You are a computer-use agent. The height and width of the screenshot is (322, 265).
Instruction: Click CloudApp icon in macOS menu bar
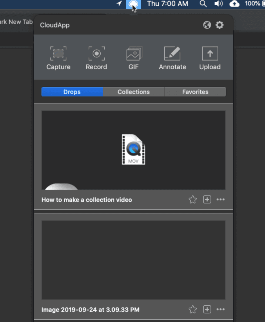tap(133, 4)
